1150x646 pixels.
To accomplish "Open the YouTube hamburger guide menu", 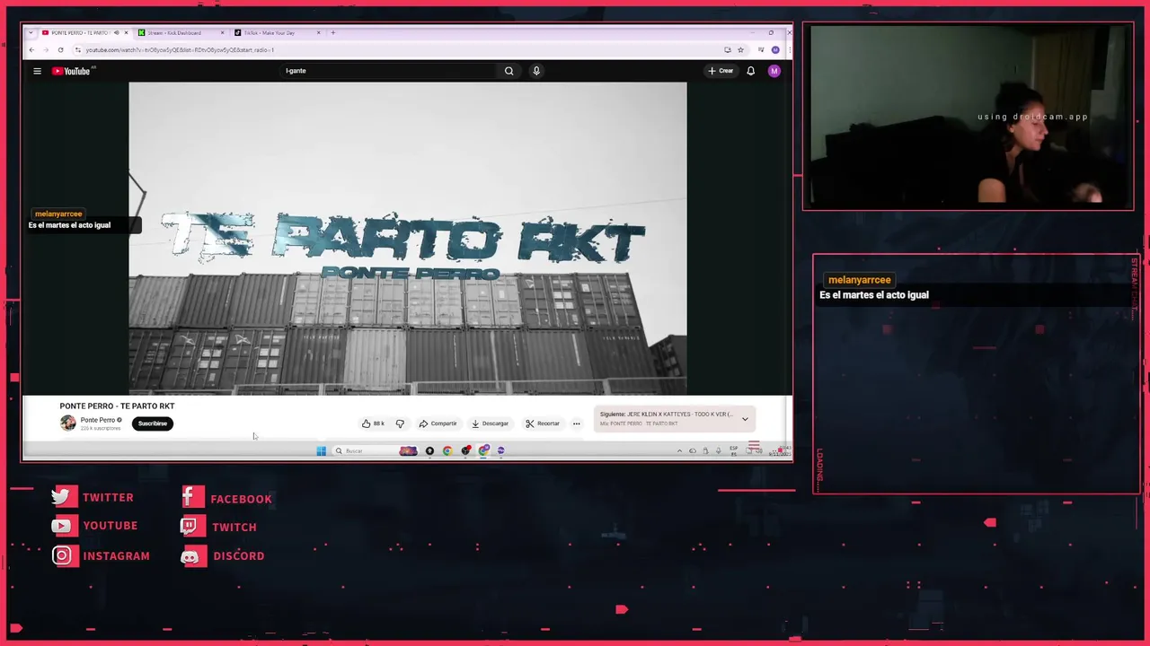I will pyautogui.click(x=37, y=71).
